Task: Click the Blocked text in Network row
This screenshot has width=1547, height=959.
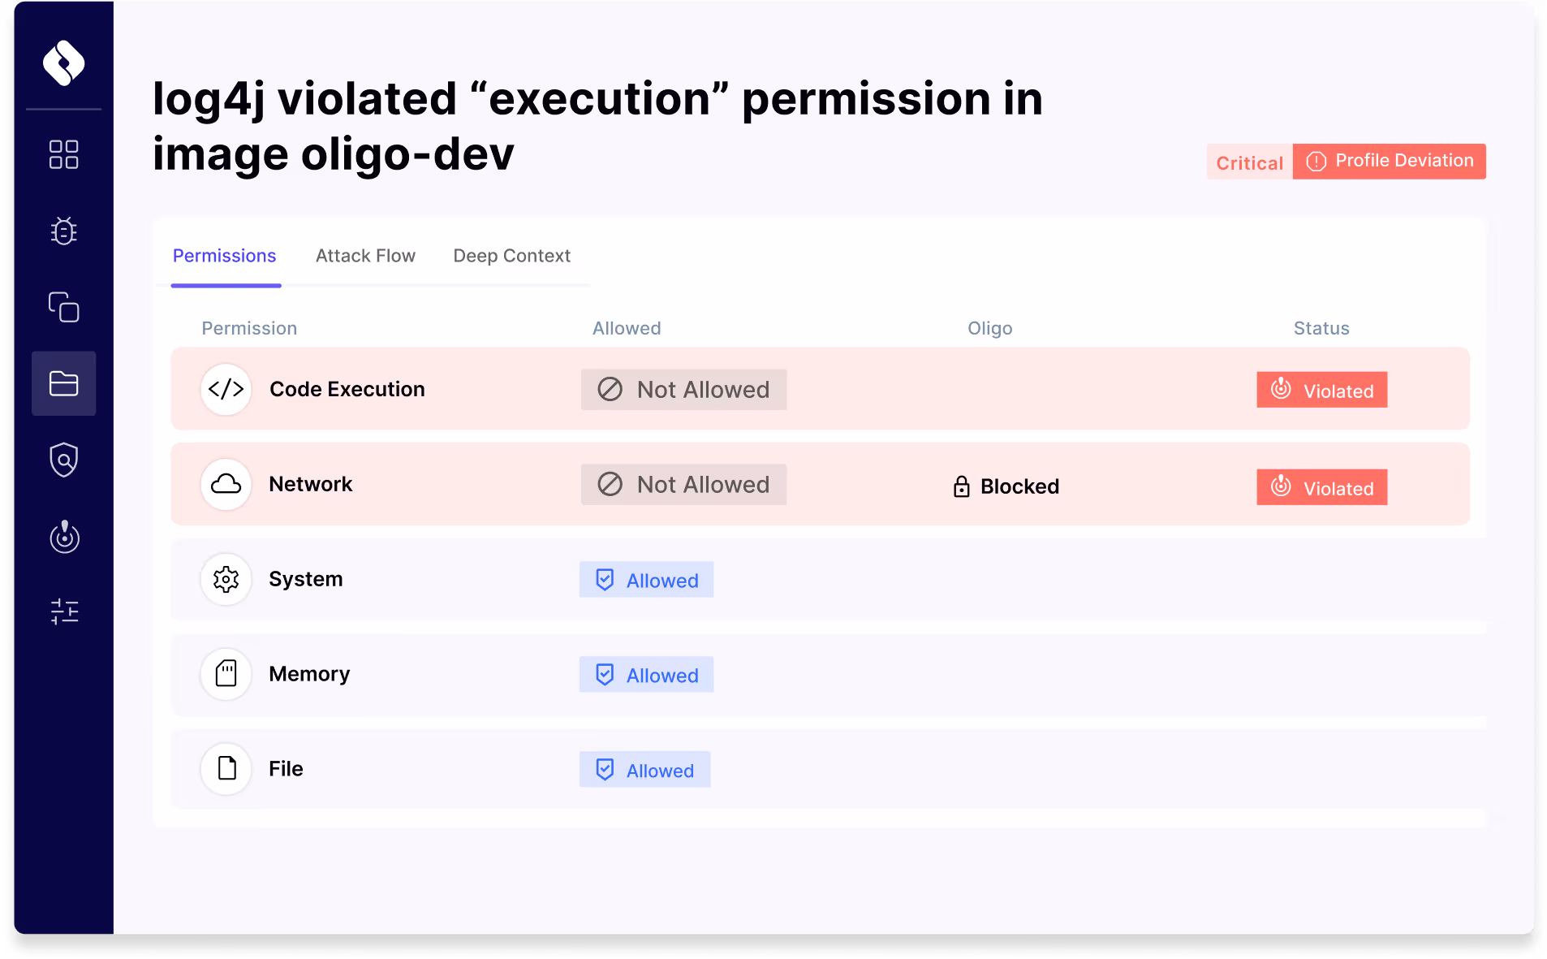Action: 1019,486
